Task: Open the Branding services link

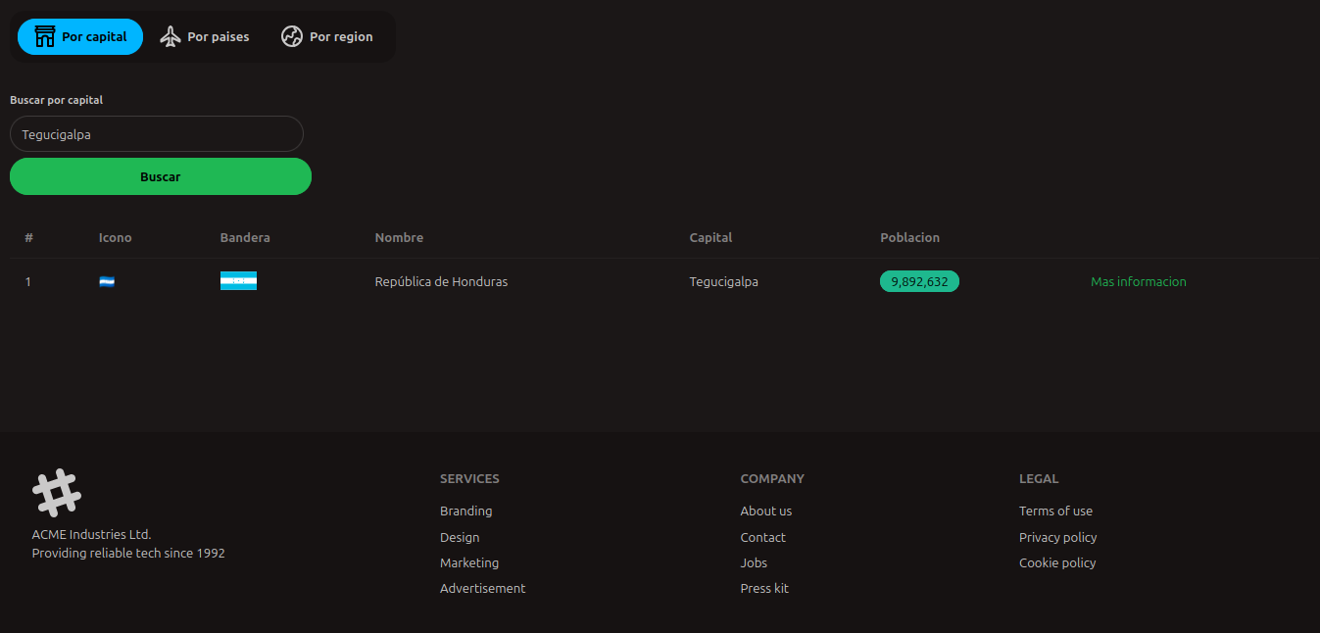Action: 465,511
